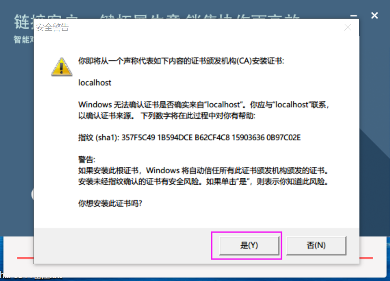Click the localhost issuer name line

[x=95, y=82]
